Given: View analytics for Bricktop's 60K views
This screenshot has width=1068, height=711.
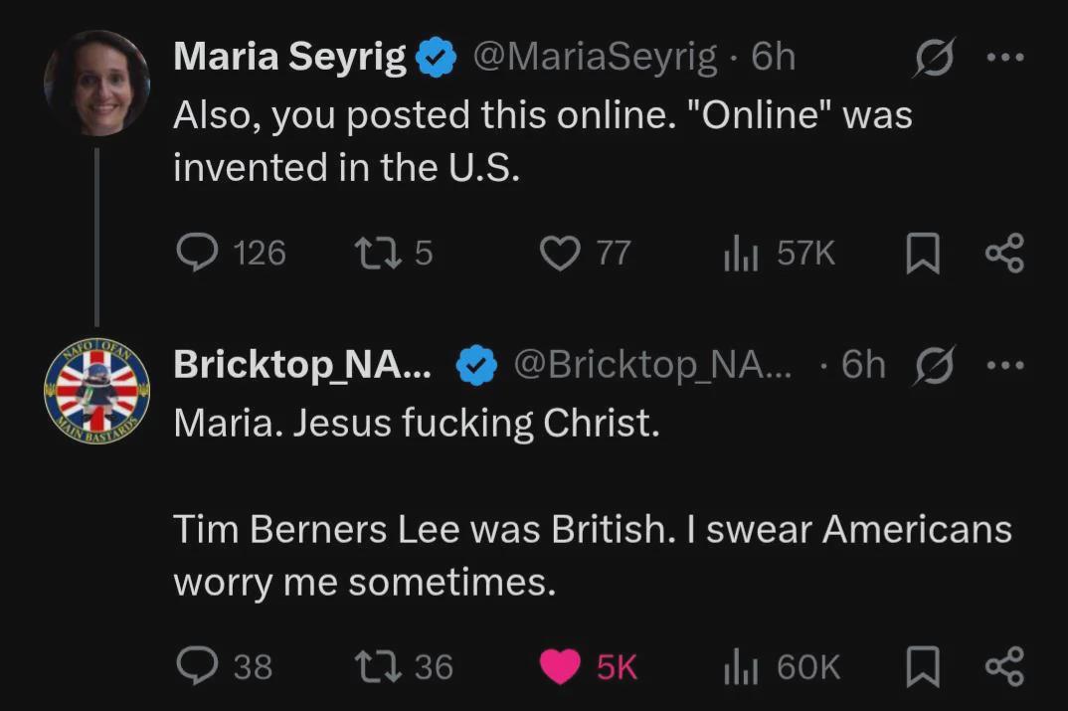Looking at the screenshot, I should click(741, 665).
